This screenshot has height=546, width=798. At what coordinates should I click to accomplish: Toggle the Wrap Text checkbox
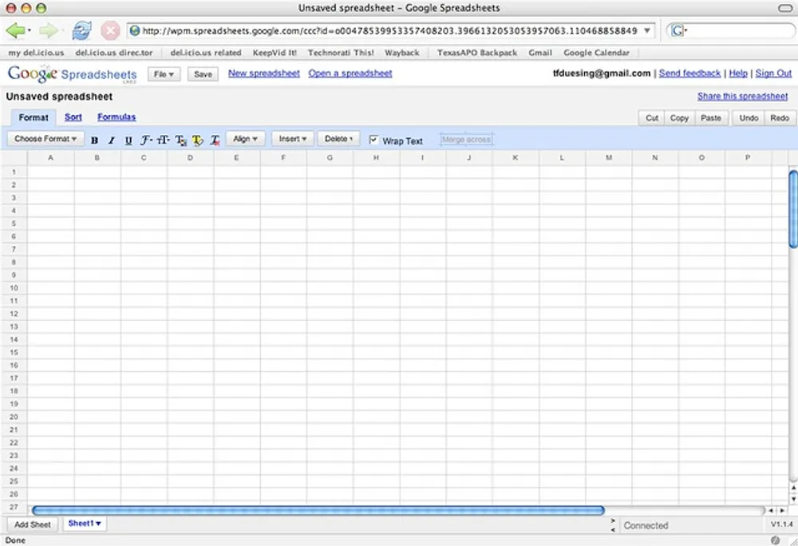(x=373, y=139)
